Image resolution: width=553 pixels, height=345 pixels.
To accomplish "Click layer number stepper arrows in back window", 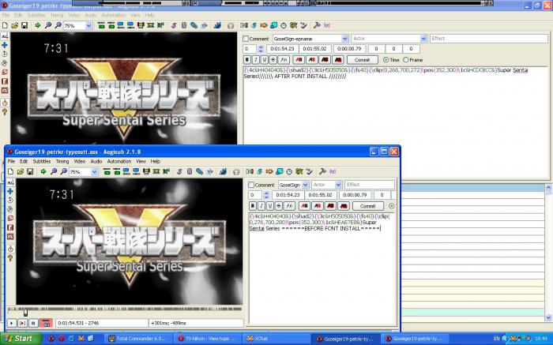I will coord(261,49).
